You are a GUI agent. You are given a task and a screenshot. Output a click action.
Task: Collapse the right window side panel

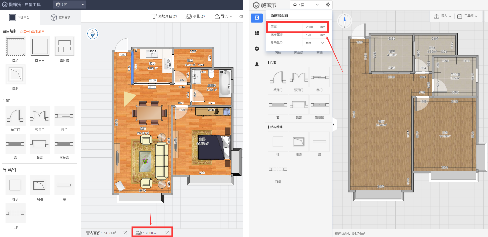[334, 125]
